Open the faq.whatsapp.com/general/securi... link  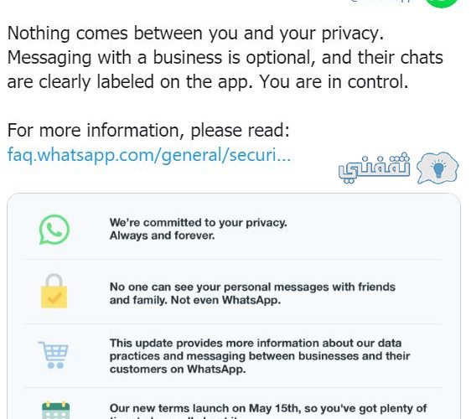(x=149, y=155)
